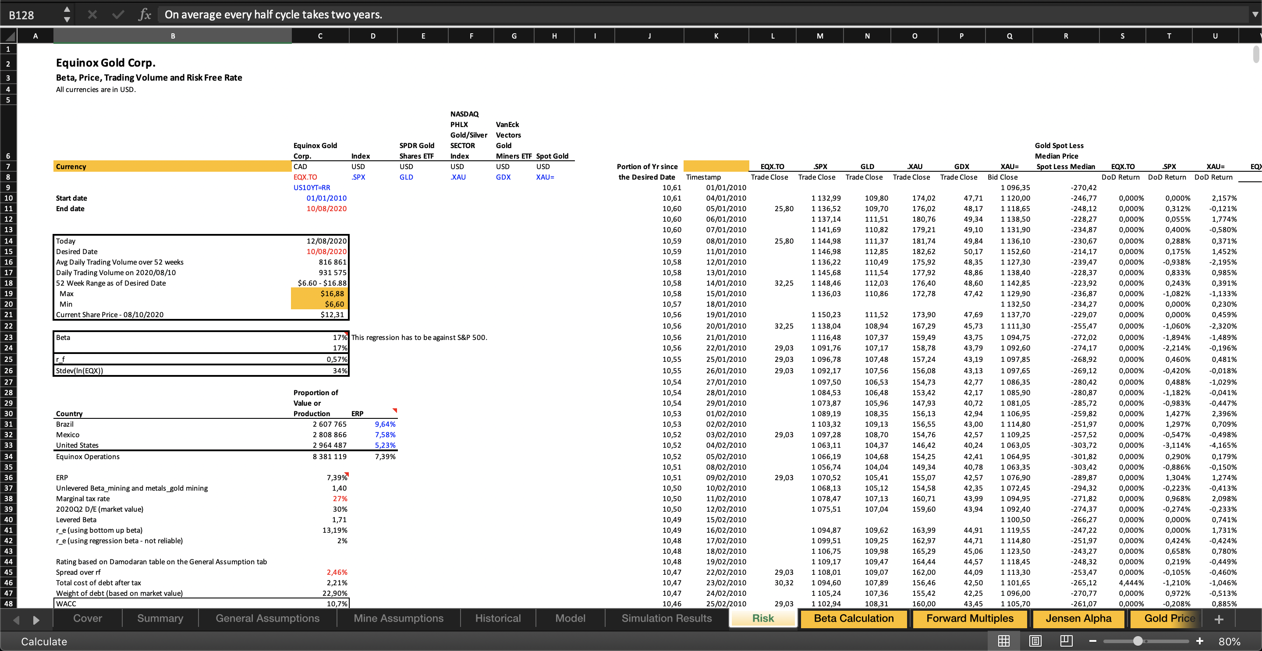Select row 48 header
1262x651 pixels.
[x=8, y=604]
